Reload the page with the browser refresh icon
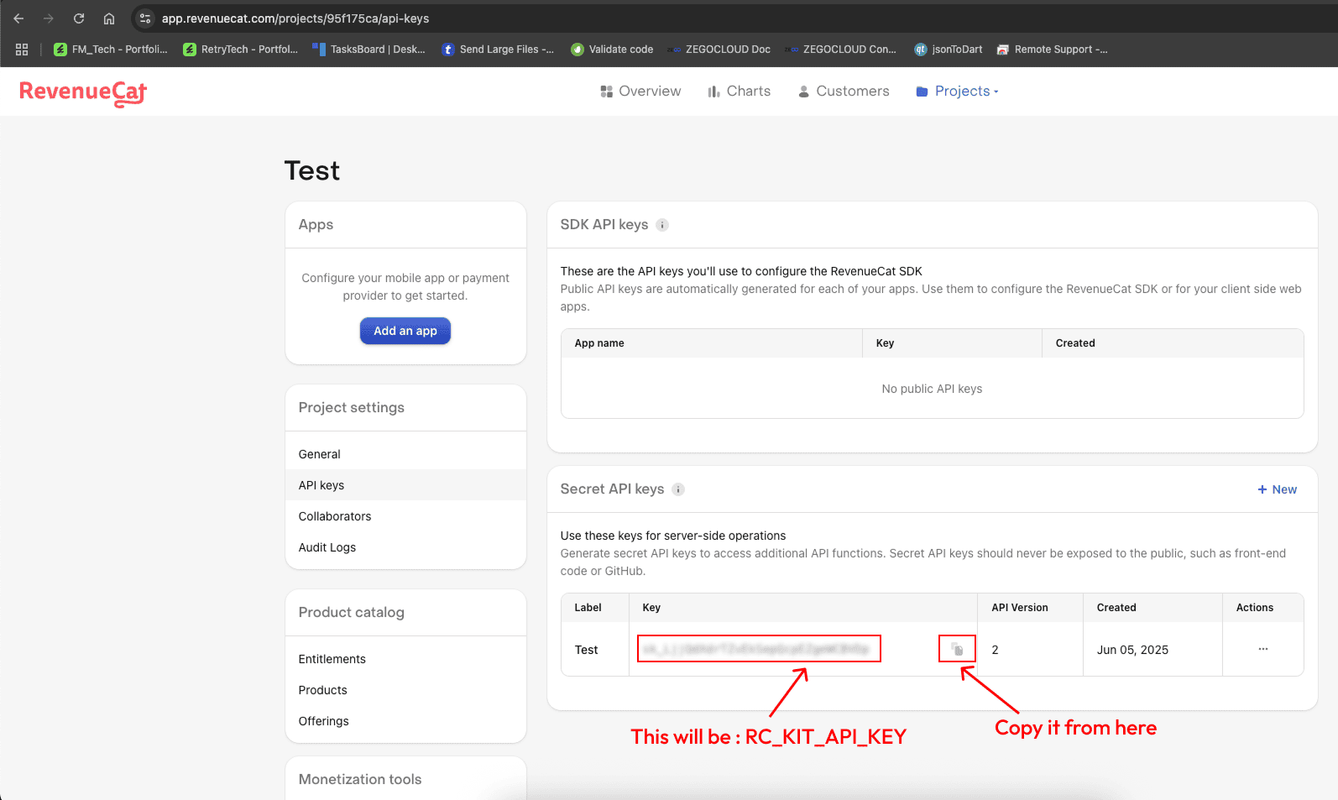The image size is (1338, 800). coord(79,18)
